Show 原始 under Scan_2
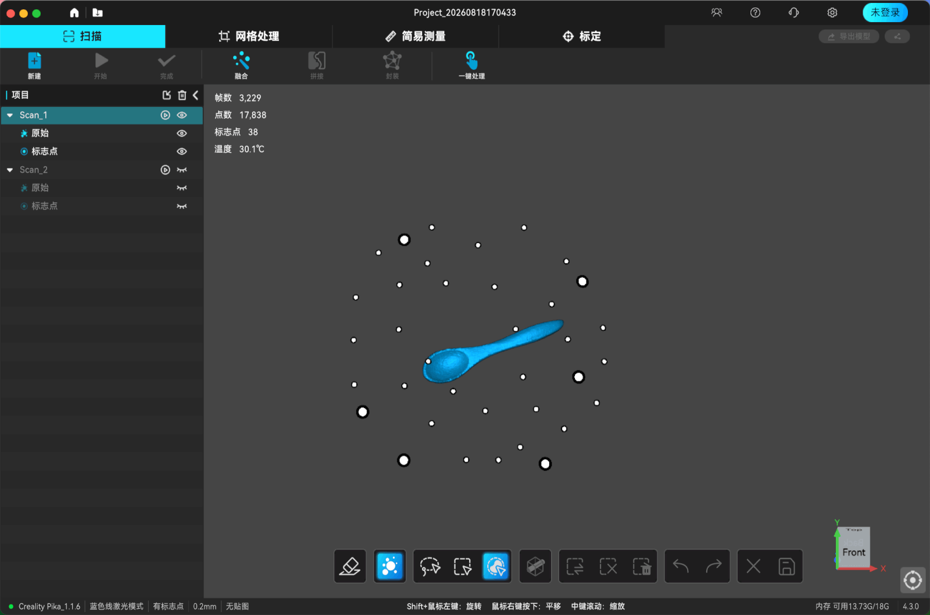The width and height of the screenshot is (930, 615). click(x=182, y=188)
